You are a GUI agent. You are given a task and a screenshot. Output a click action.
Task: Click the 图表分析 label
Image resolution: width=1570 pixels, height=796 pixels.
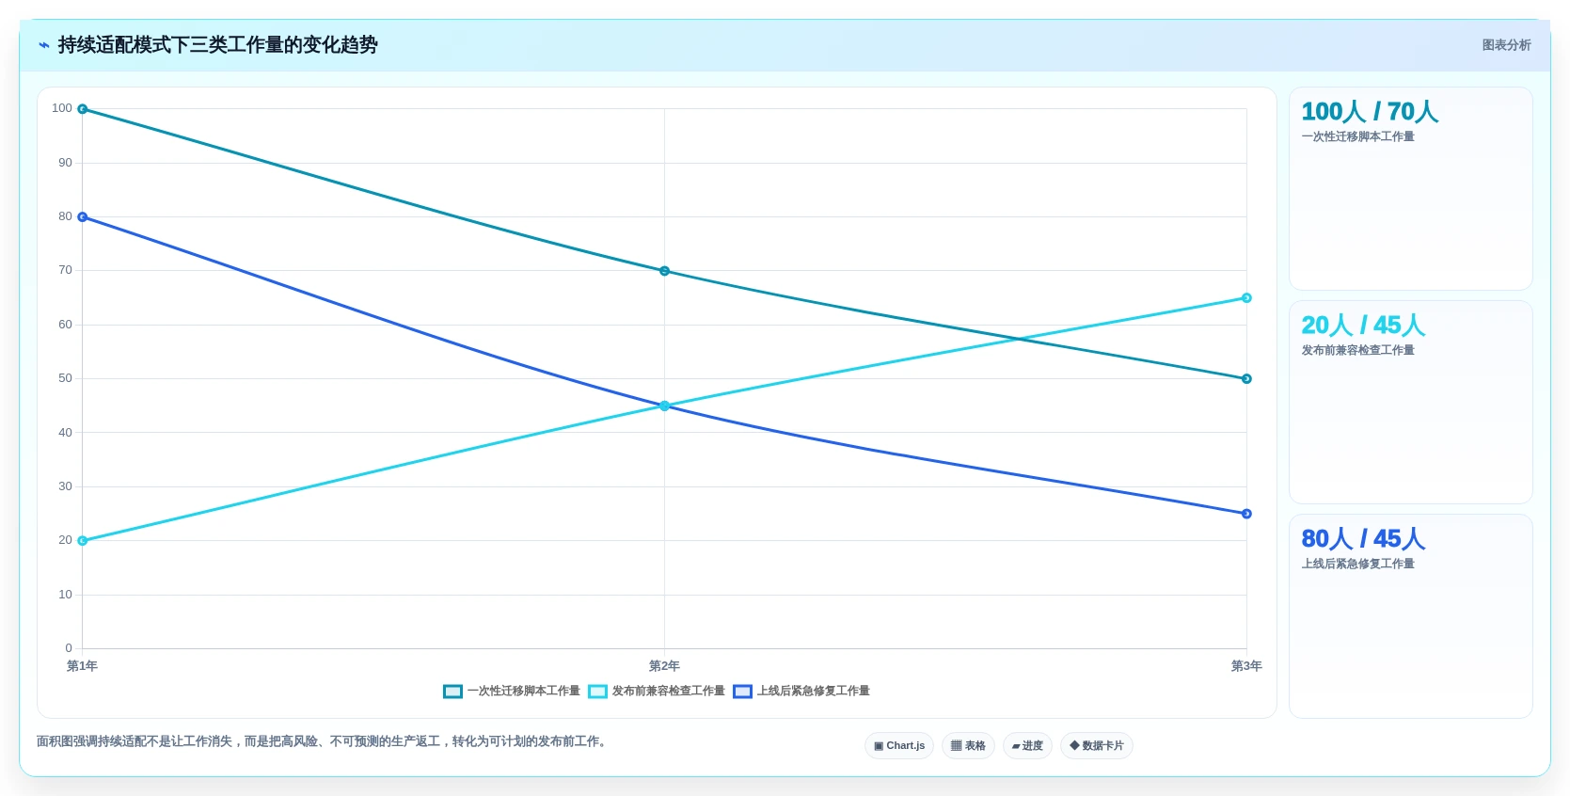(1506, 45)
